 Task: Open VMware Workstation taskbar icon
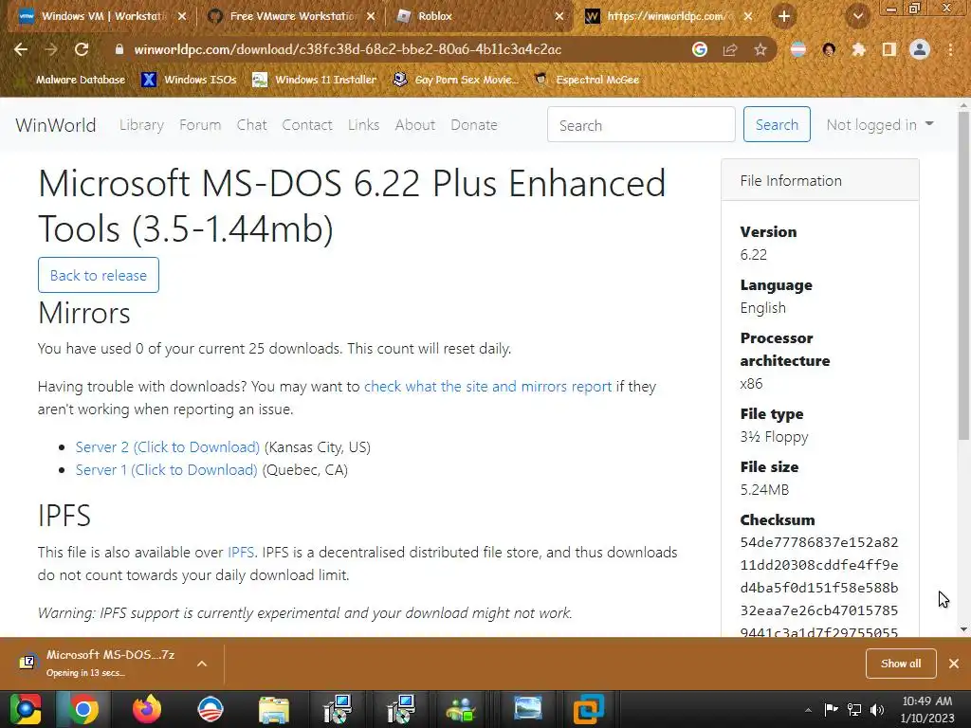[x=588, y=709]
